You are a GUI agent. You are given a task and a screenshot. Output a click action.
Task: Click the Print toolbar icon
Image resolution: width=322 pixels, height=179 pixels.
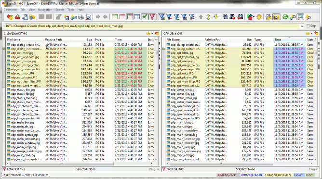pos(81,17)
